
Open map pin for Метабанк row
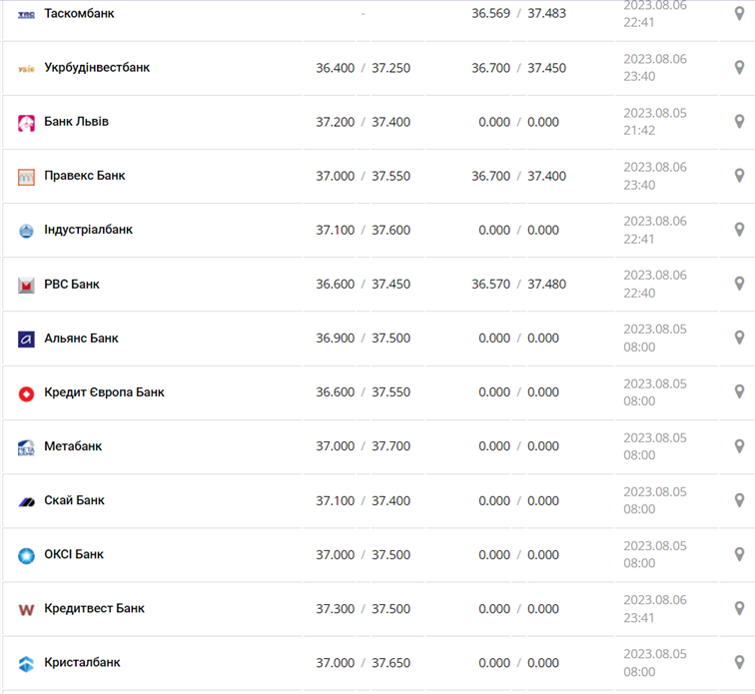739,446
